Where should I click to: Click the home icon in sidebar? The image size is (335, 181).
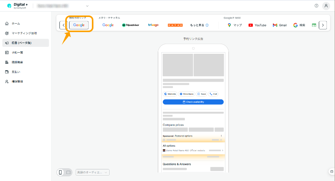tap(7, 24)
